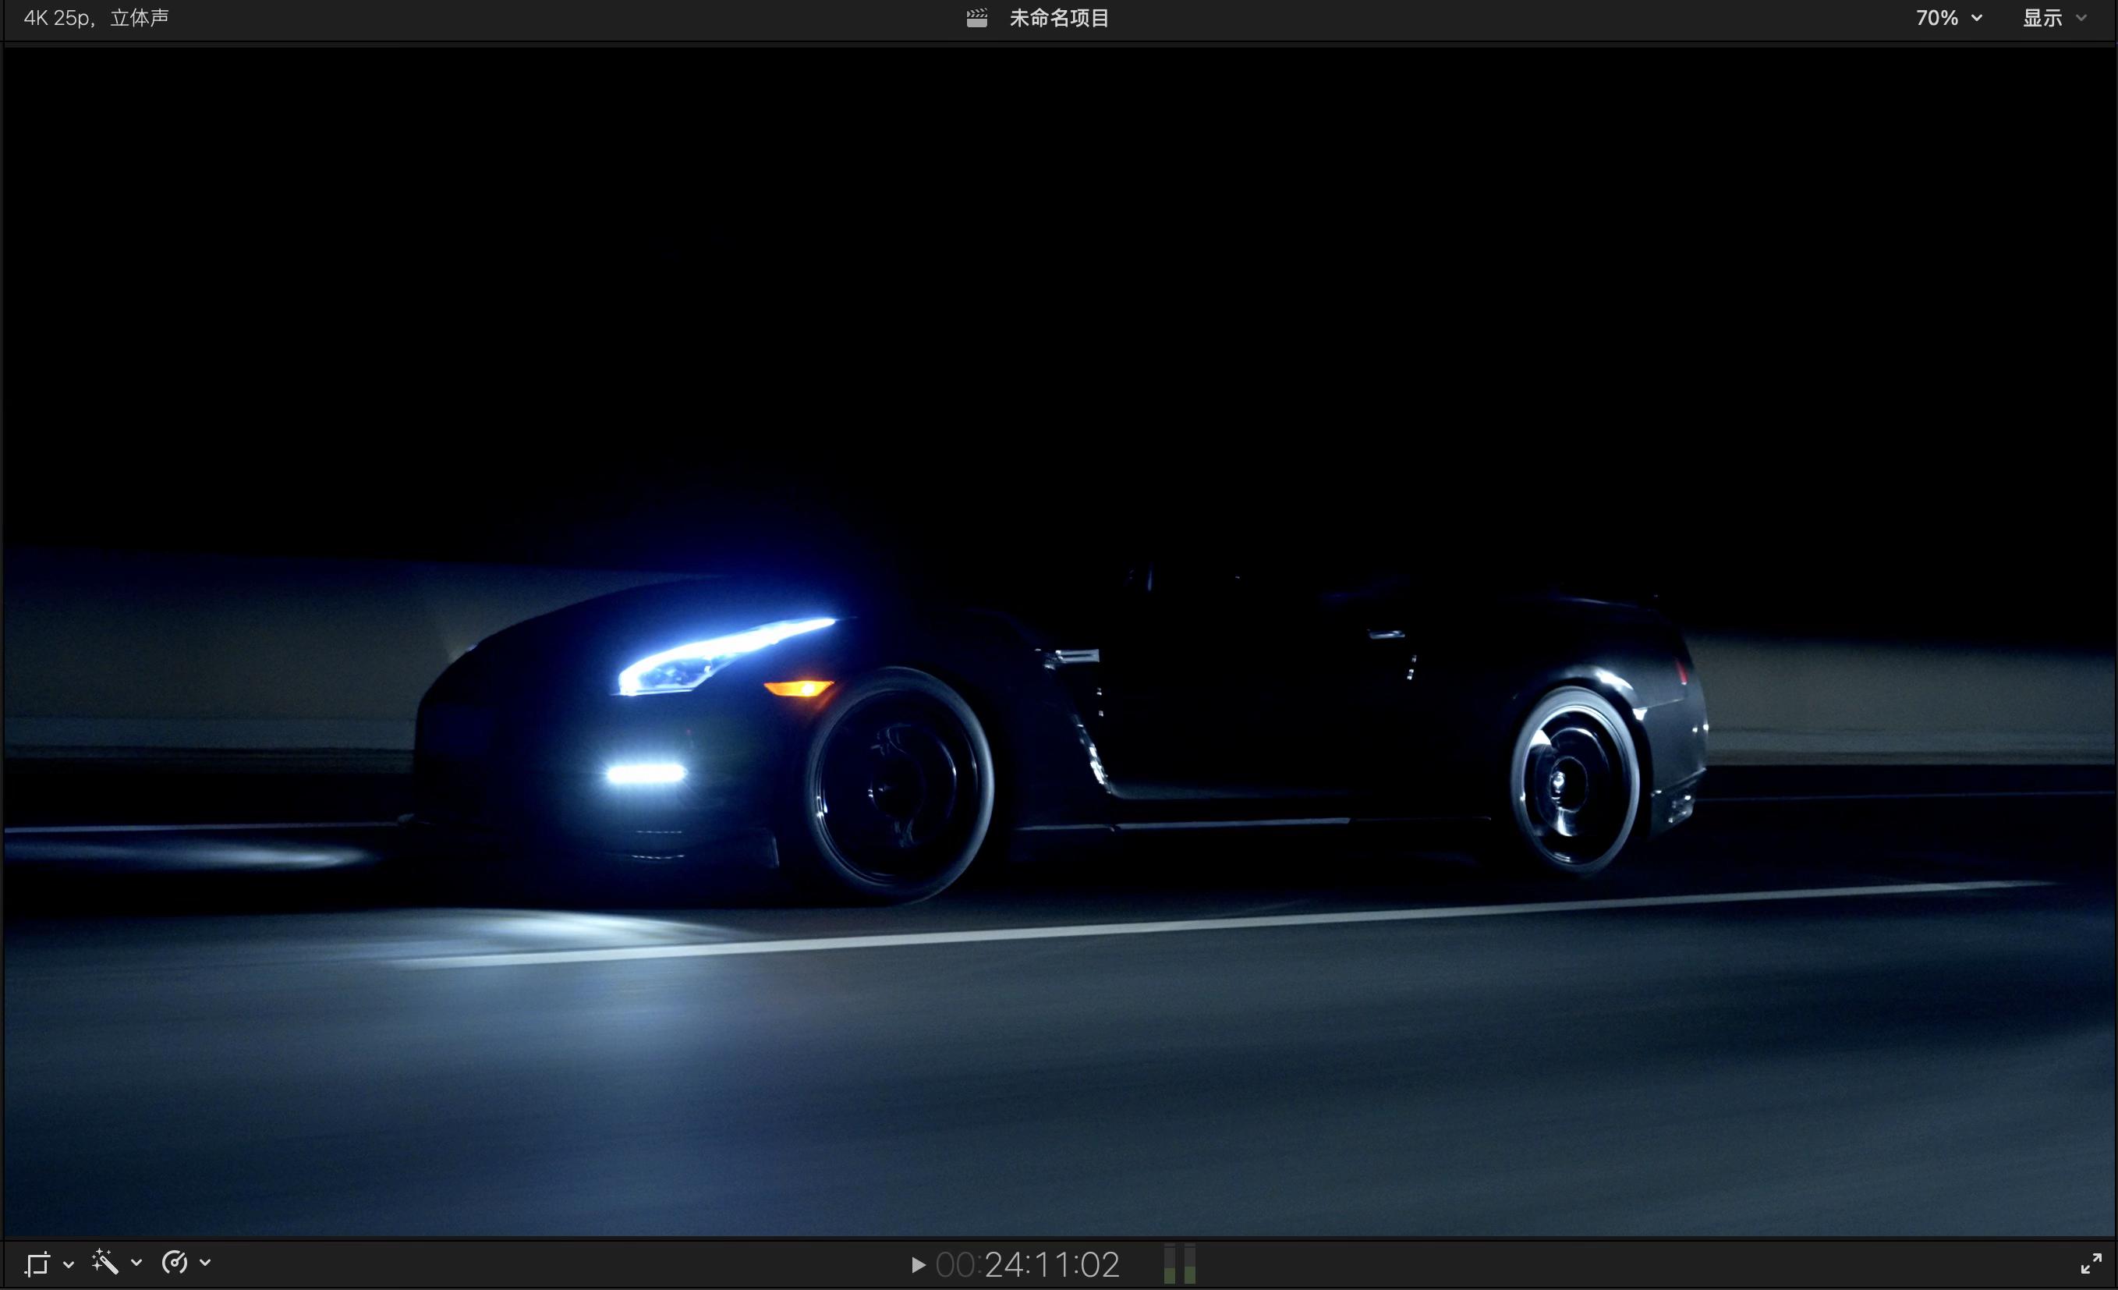Enter full-screen viewer with the expand arrows
2118x1290 pixels.
(x=2091, y=1263)
